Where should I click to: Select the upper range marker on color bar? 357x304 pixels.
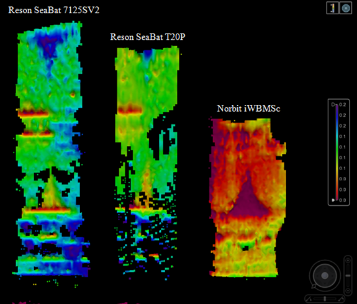click(333, 104)
